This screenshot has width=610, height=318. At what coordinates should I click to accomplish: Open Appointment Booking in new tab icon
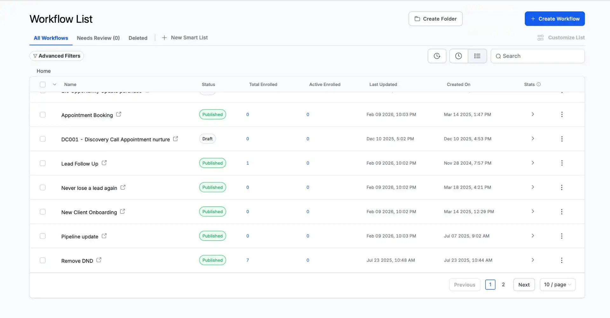click(x=119, y=114)
